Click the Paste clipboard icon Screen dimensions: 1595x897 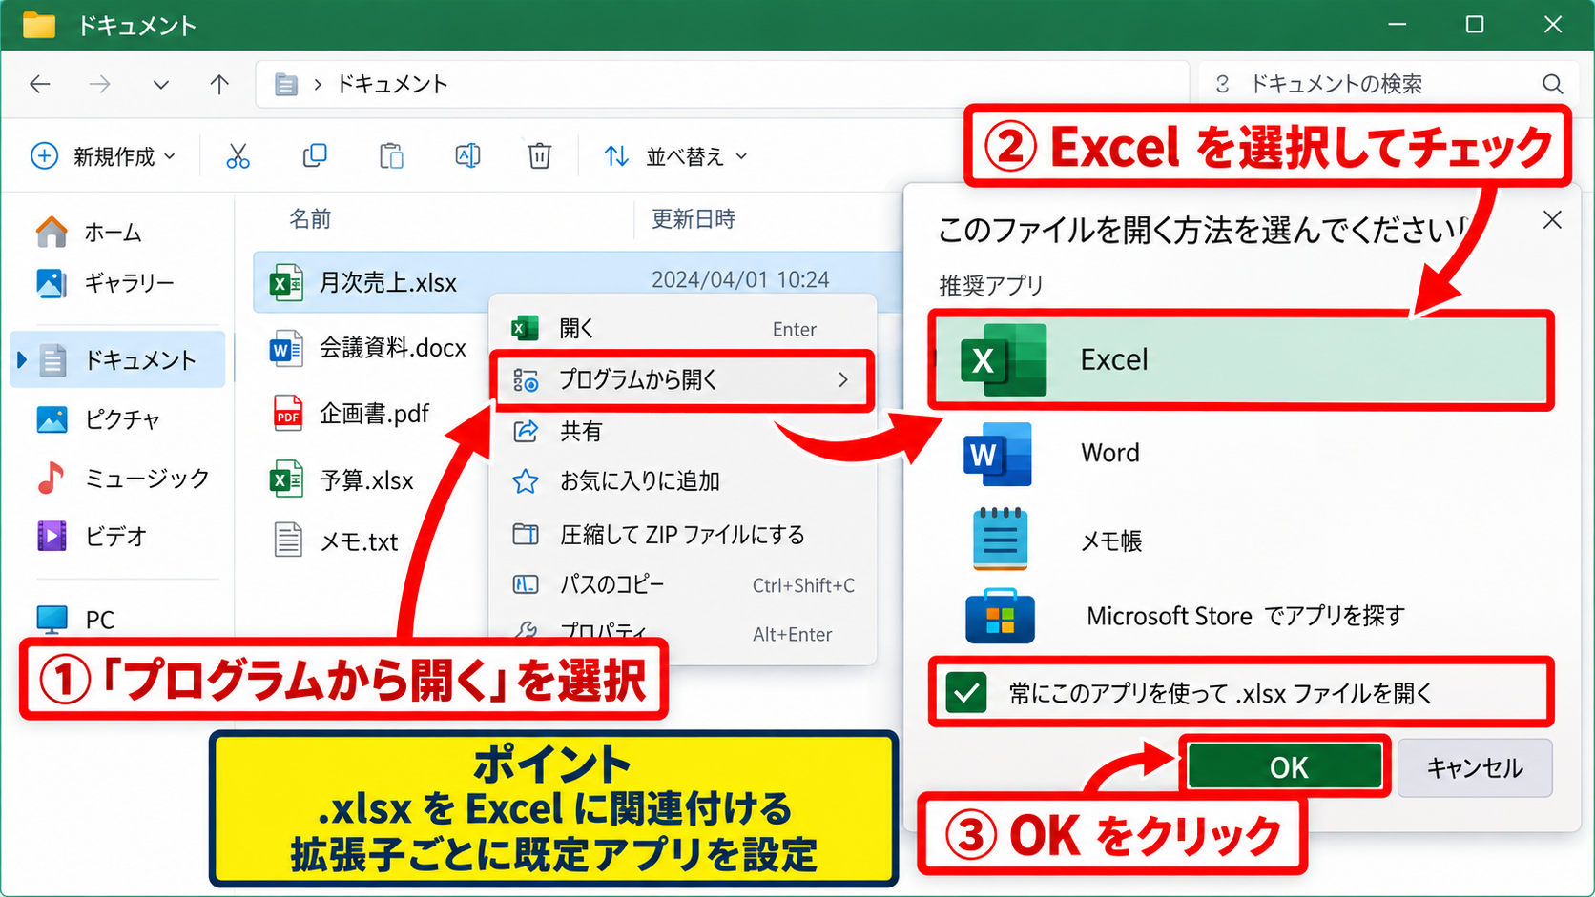391,155
